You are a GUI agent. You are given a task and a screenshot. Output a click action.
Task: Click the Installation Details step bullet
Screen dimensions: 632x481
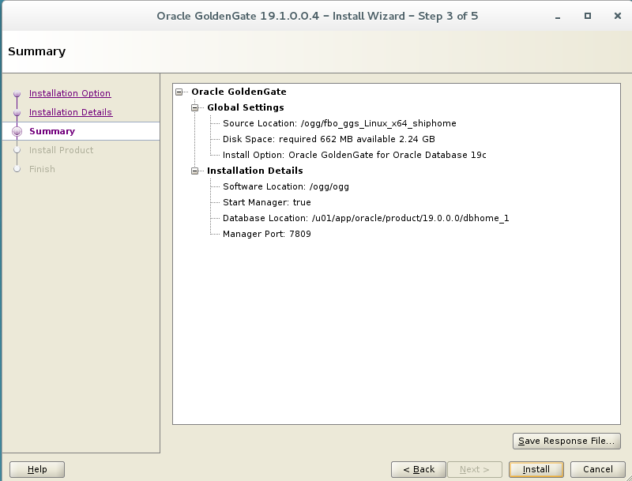[x=17, y=112]
